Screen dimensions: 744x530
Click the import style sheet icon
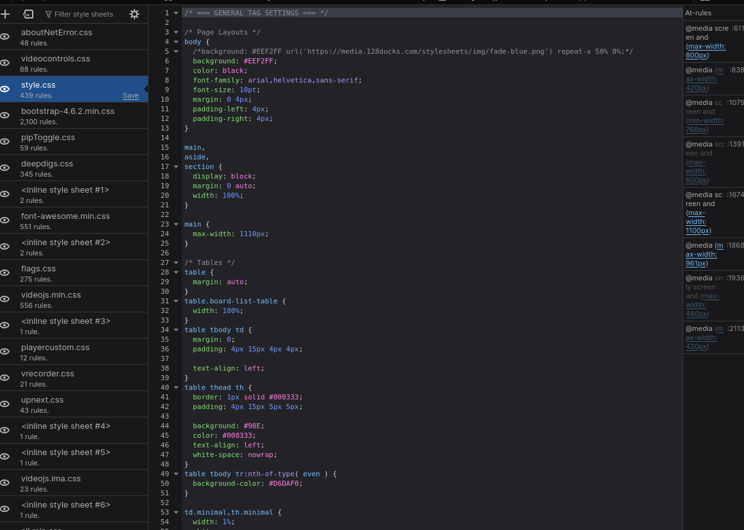pyautogui.click(x=28, y=14)
